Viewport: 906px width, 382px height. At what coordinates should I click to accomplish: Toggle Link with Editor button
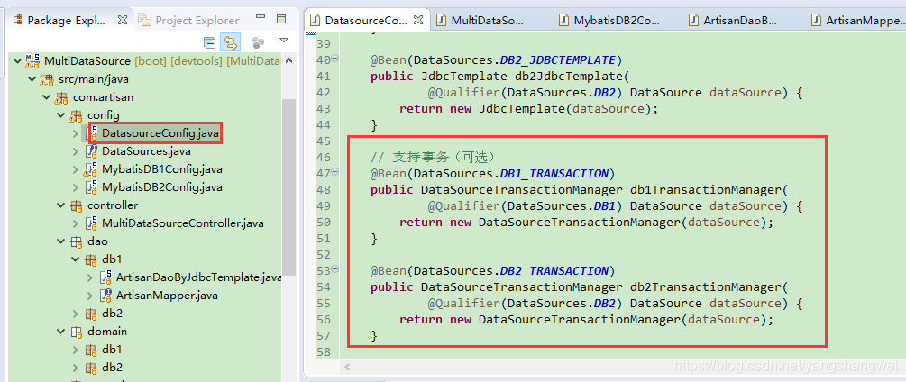[x=230, y=41]
